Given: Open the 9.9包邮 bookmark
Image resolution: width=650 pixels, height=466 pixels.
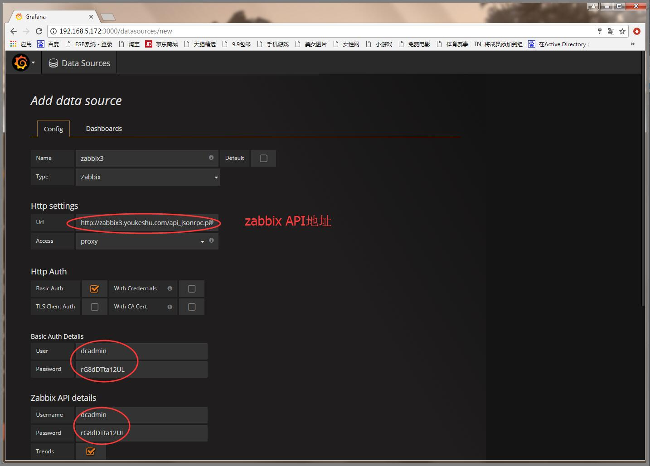Looking at the screenshot, I should click(x=236, y=44).
